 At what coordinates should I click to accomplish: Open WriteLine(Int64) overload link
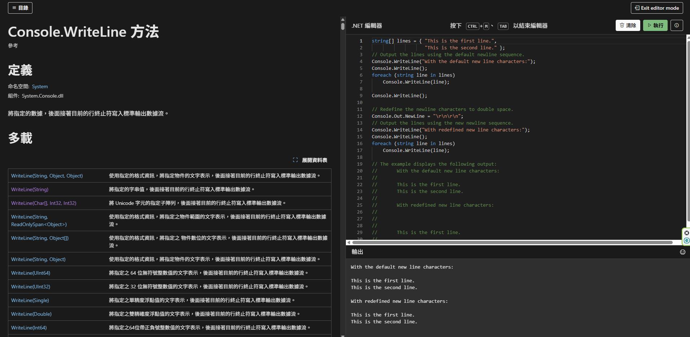pyautogui.click(x=29, y=328)
